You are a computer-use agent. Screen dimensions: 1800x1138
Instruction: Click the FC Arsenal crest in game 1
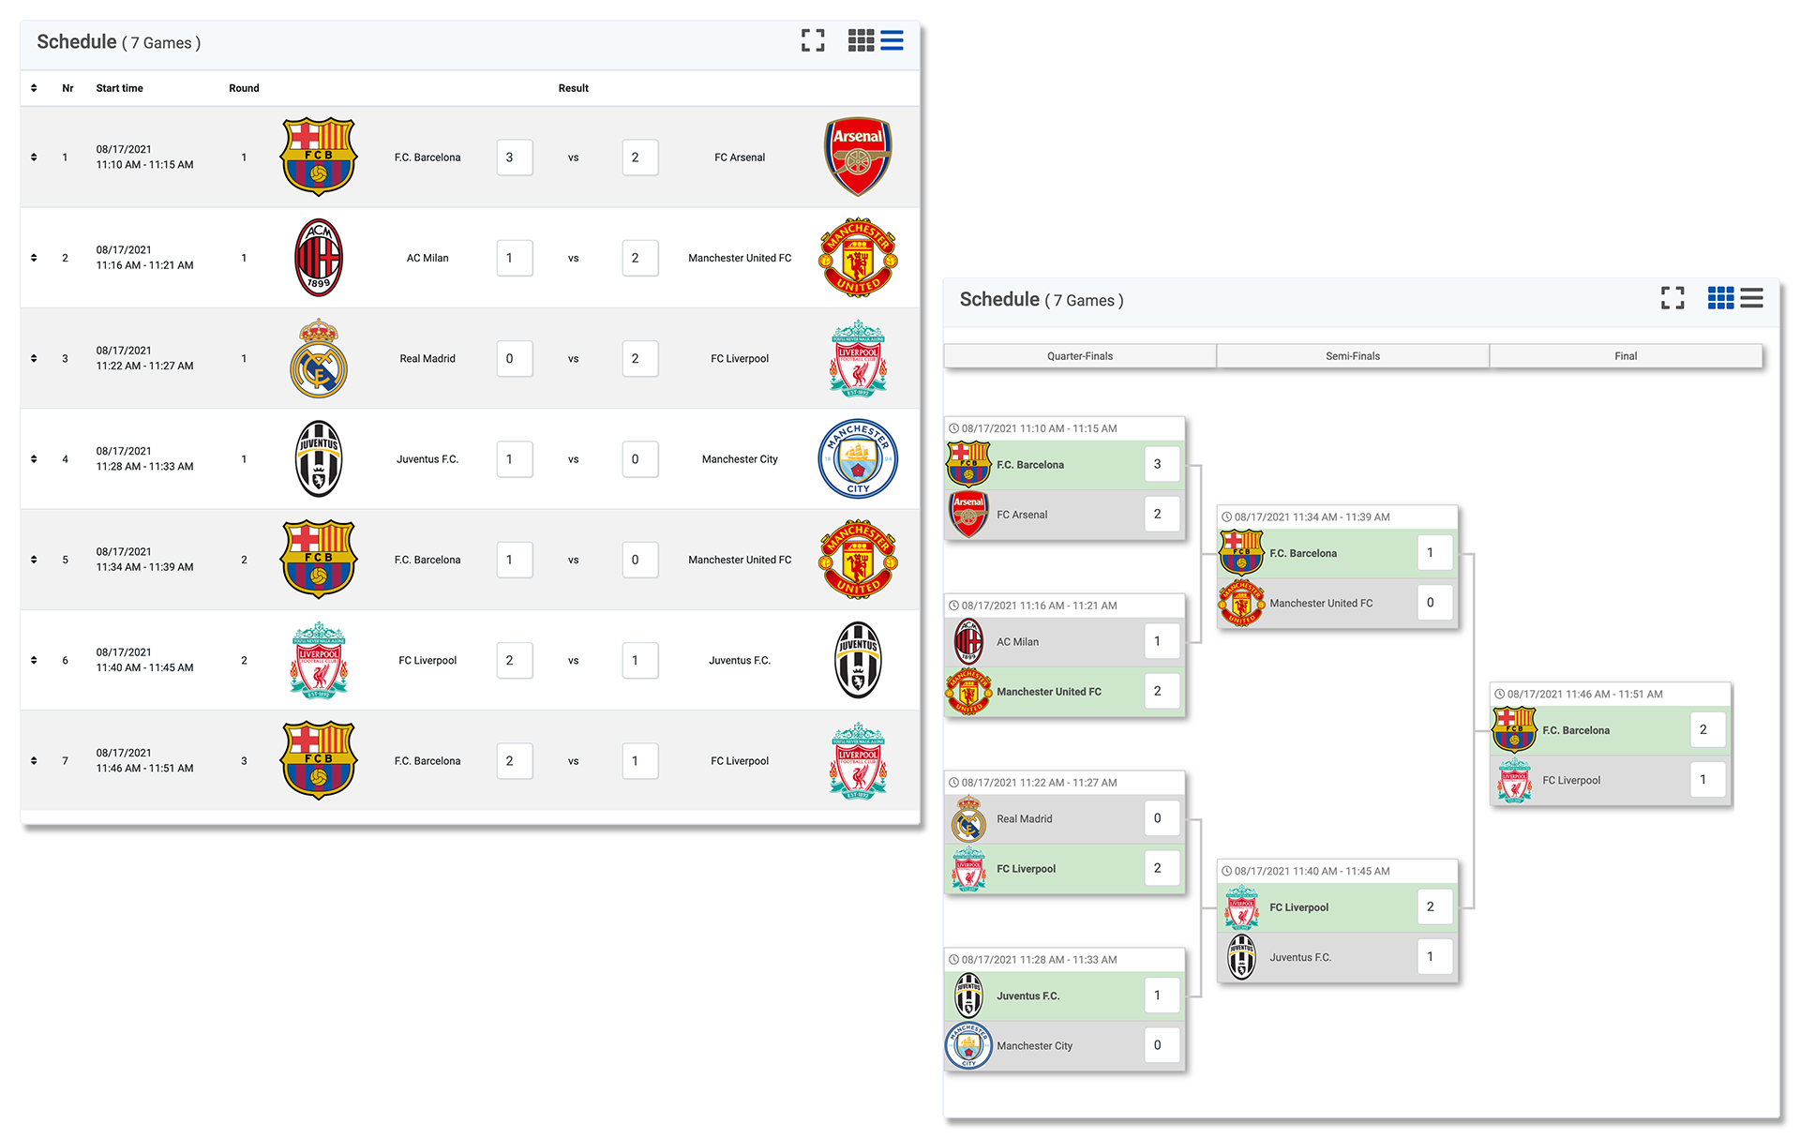pos(857,157)
